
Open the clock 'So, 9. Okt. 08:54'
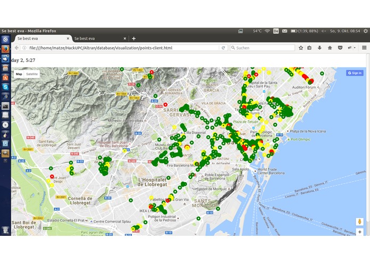click(x=345, y=31)
